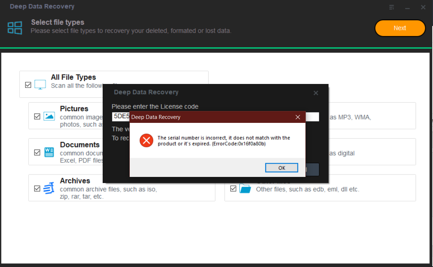Close the License code dialog
This screenshot has width=433, height=267.
pos(316,93)
